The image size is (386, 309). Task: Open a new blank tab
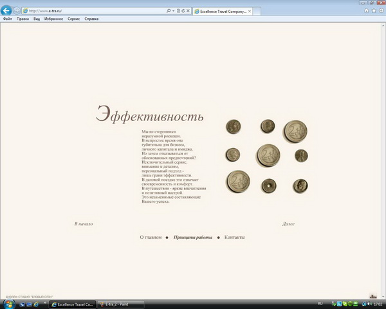pyautogui.click(x=257, y=12)
